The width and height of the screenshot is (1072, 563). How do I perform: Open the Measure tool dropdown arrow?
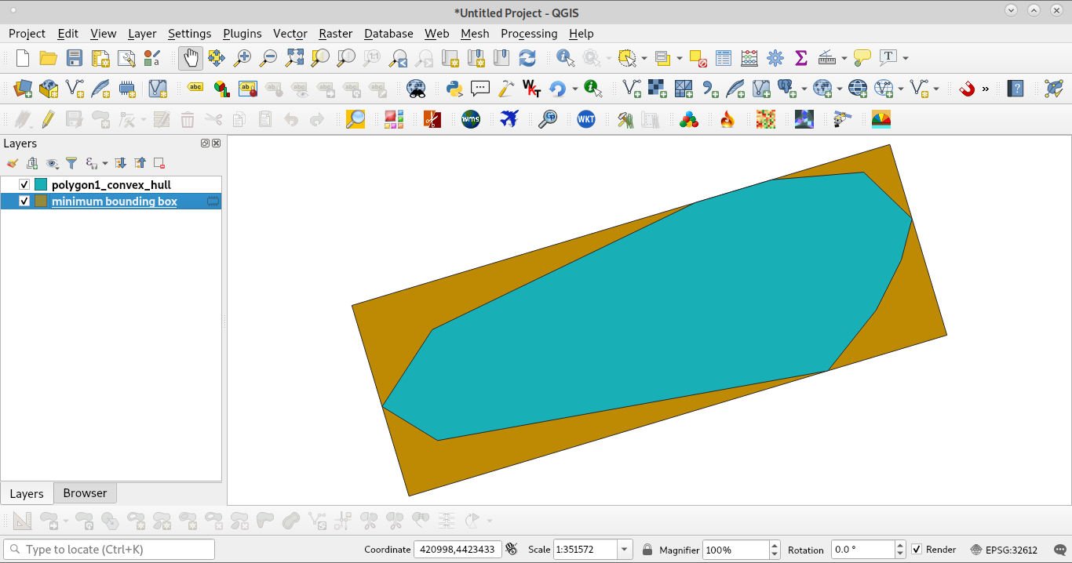(x=844, y=57)
